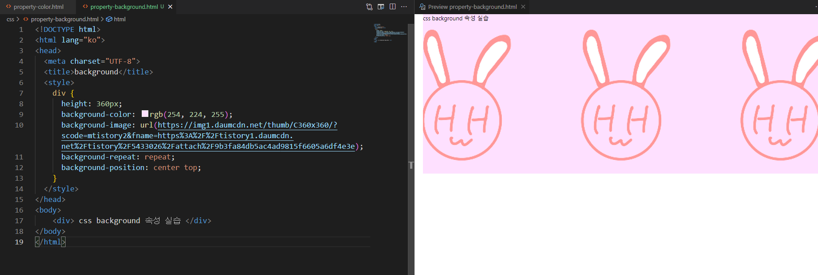Image resolution: width=818 pixels, height=275 pixels.
Task: Click the <title>background</title> line
Action: point(98,72)
